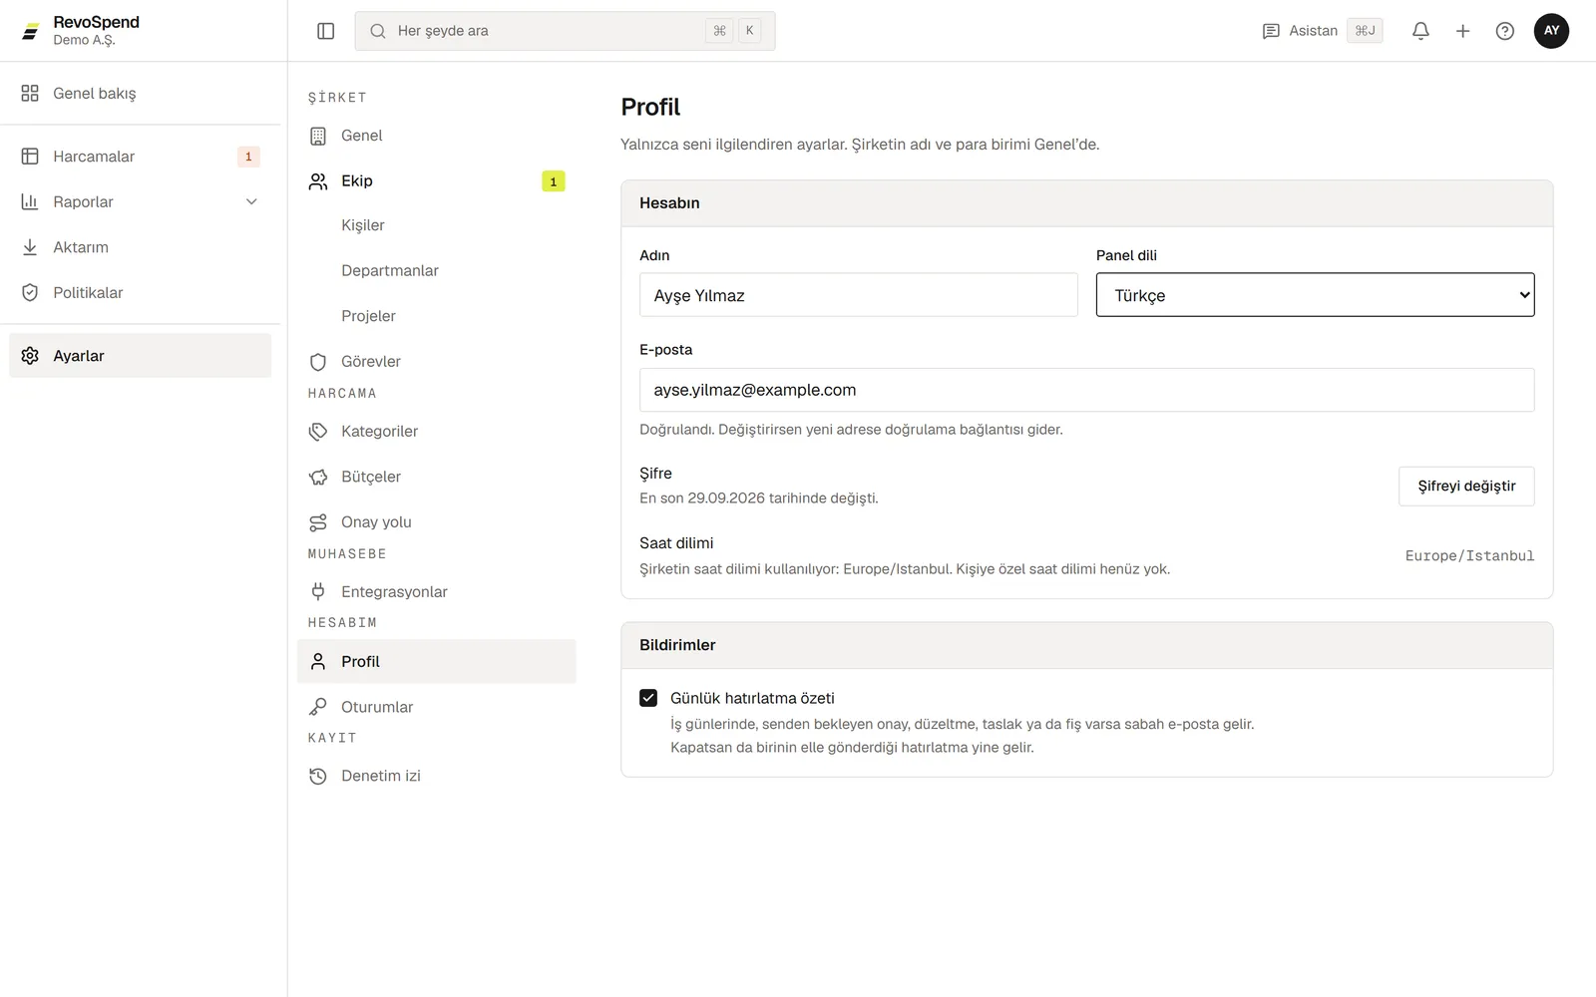1596x997 pixels.
Task: Click the Adın name input field
Action: click(858, 295)
